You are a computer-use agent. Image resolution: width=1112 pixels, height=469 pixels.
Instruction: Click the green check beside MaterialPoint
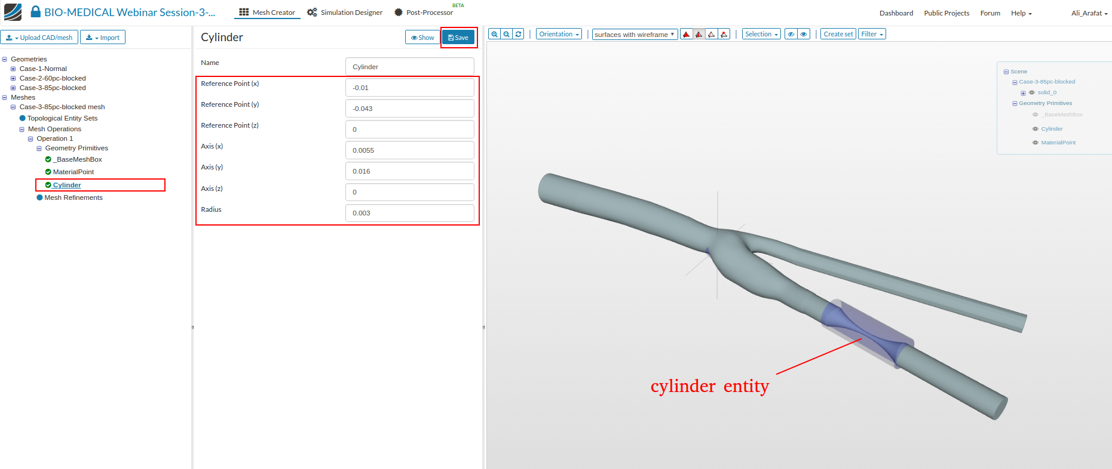[48, 172]
